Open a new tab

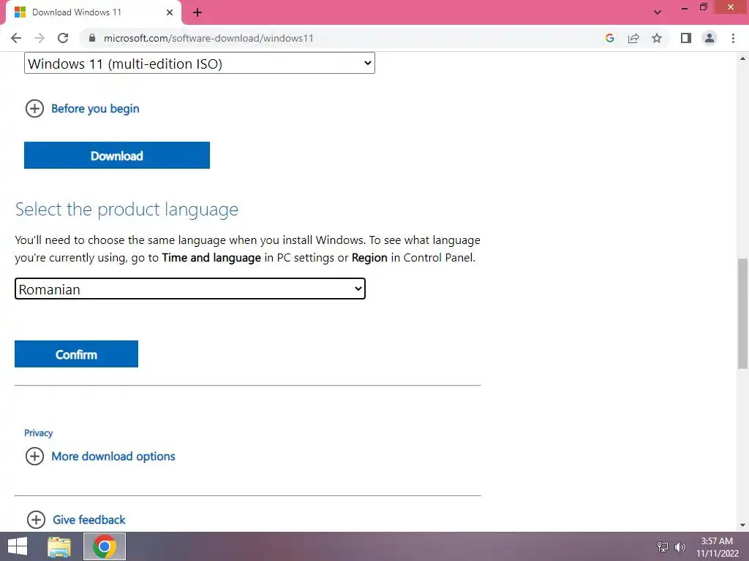(x=197, y=12)
